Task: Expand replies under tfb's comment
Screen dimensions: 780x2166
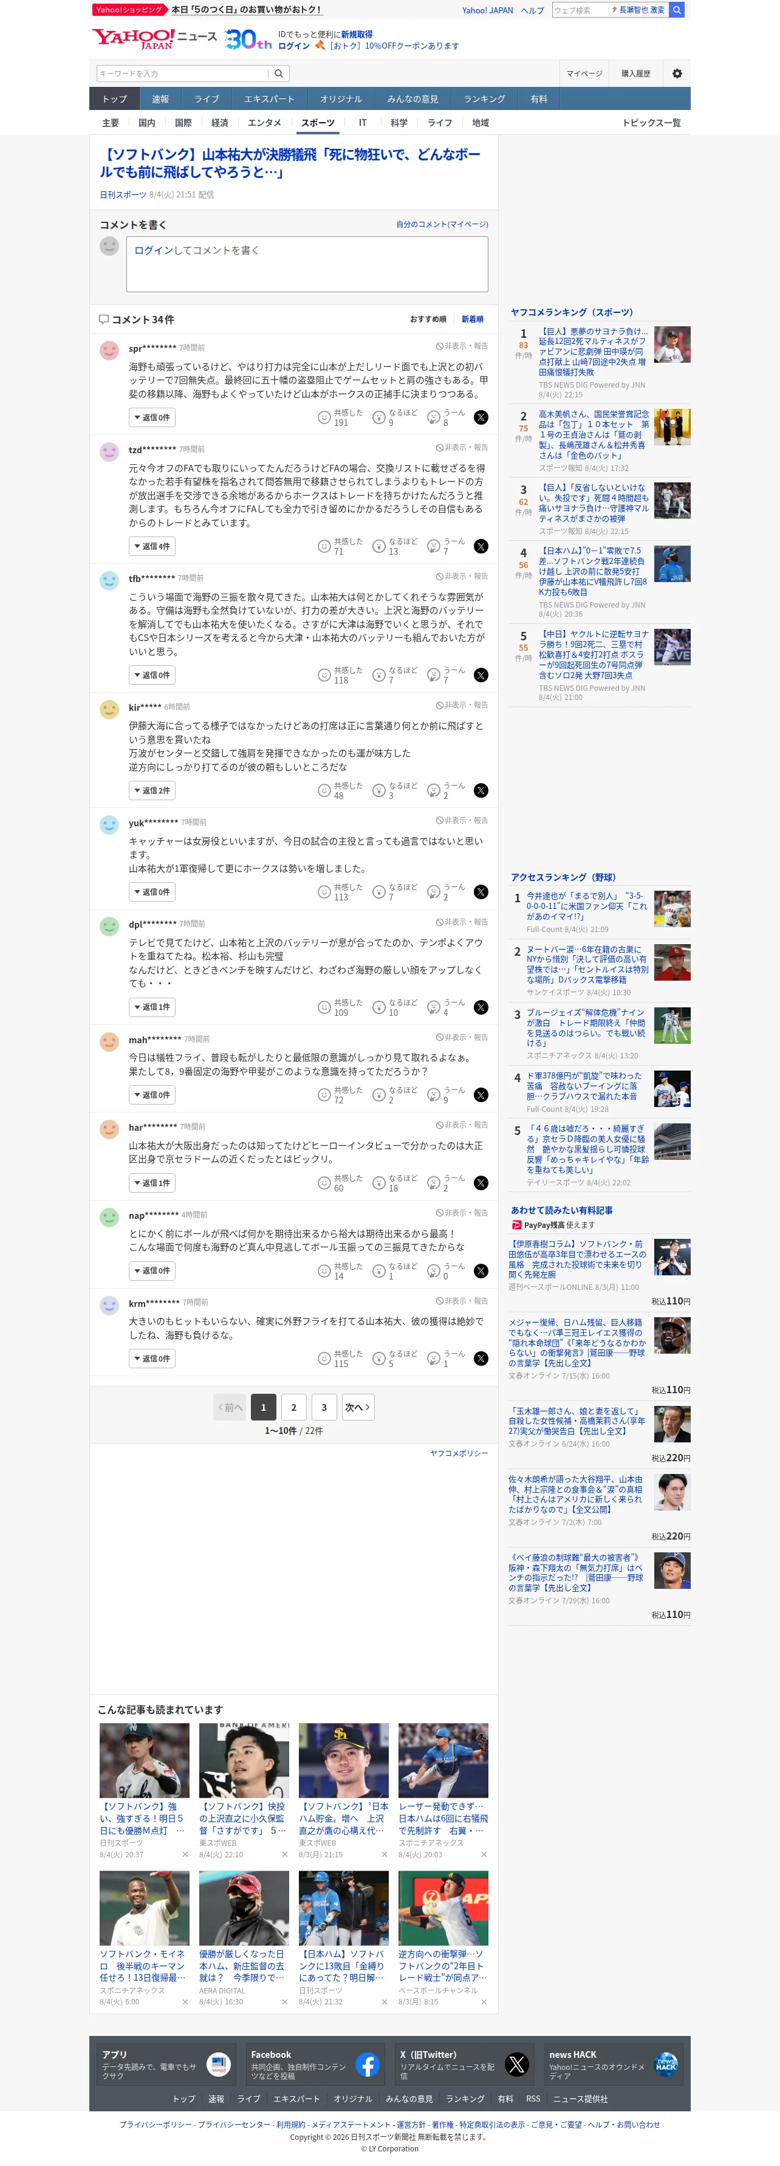Action: point(152,675)
